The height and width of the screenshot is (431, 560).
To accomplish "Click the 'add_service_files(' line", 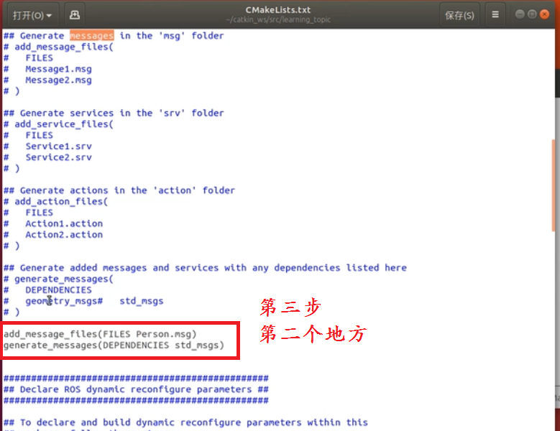I will [58, 124].
